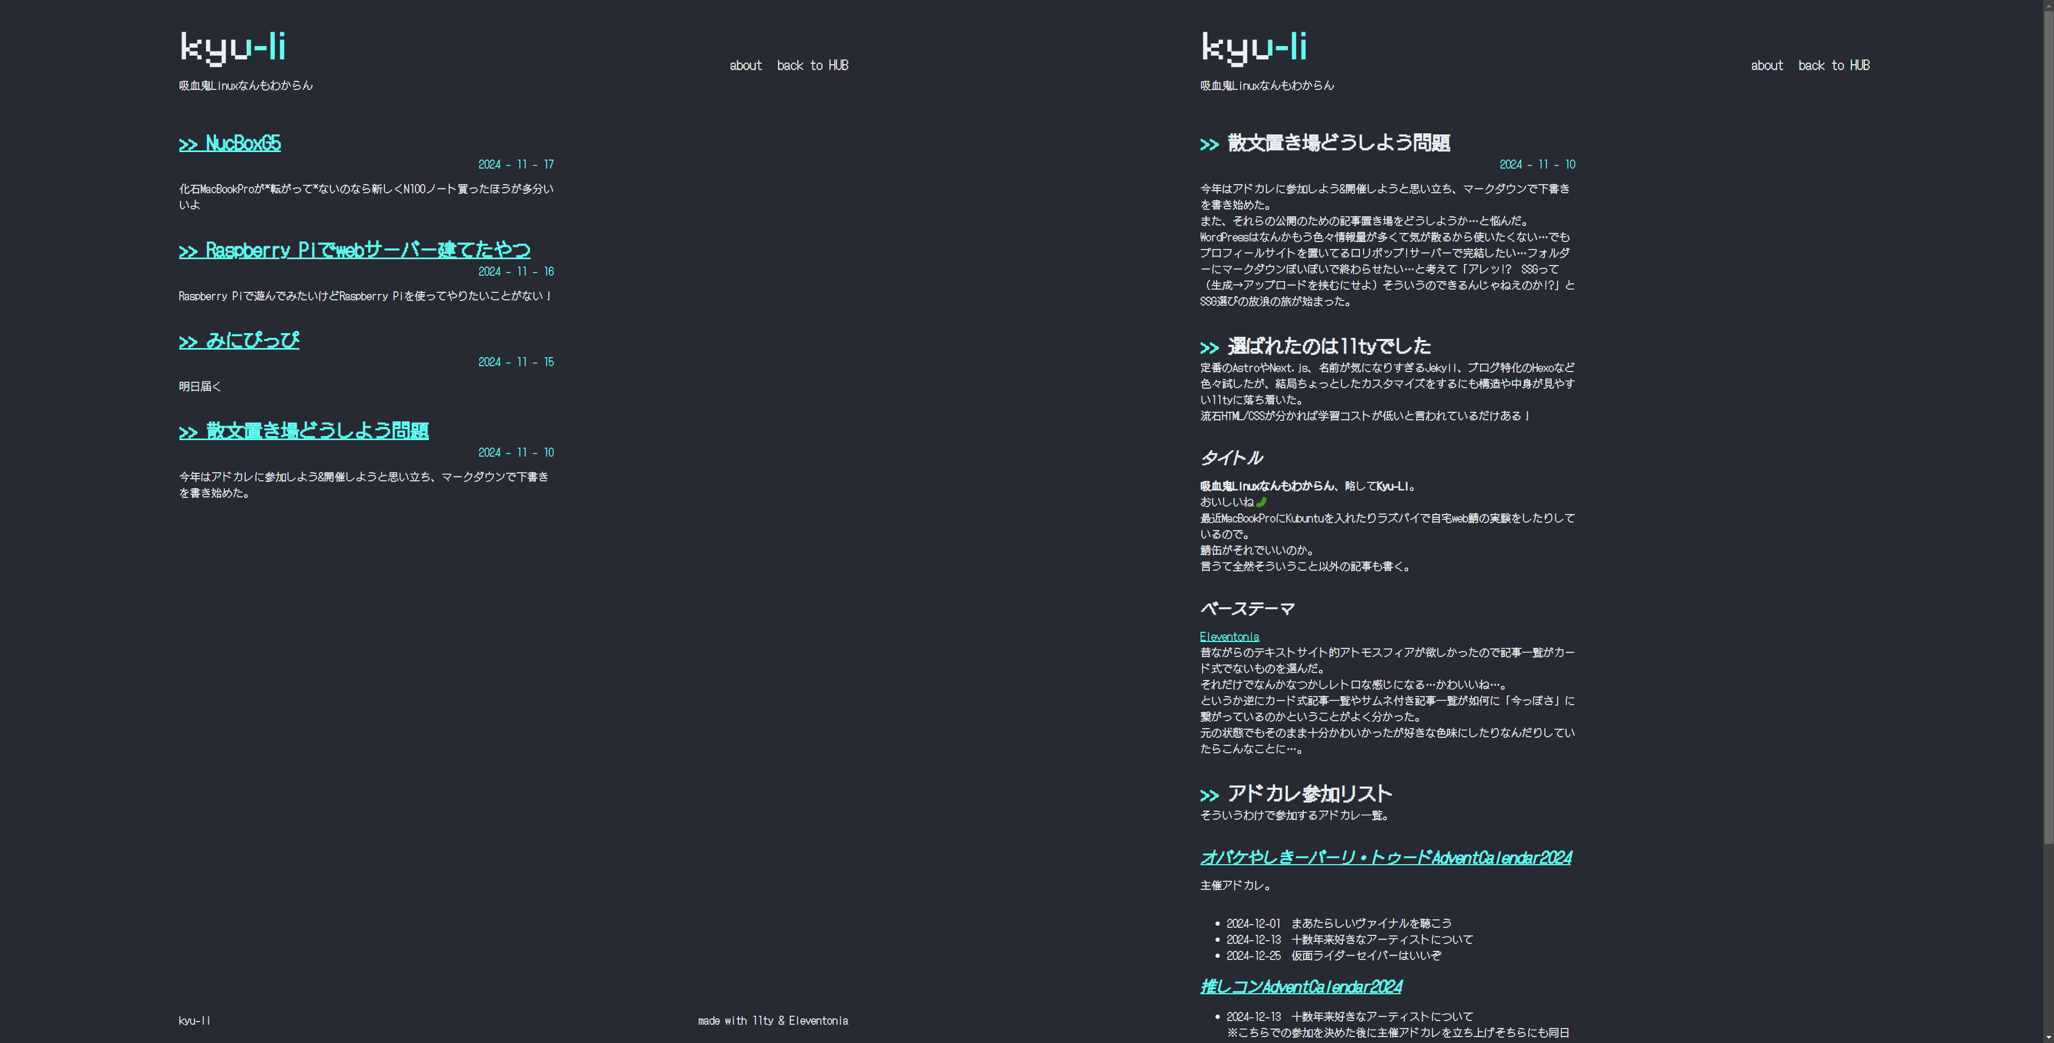Click 2024-12-13 item under 推しコンAdventCalendar2024

(1350, 1017)
